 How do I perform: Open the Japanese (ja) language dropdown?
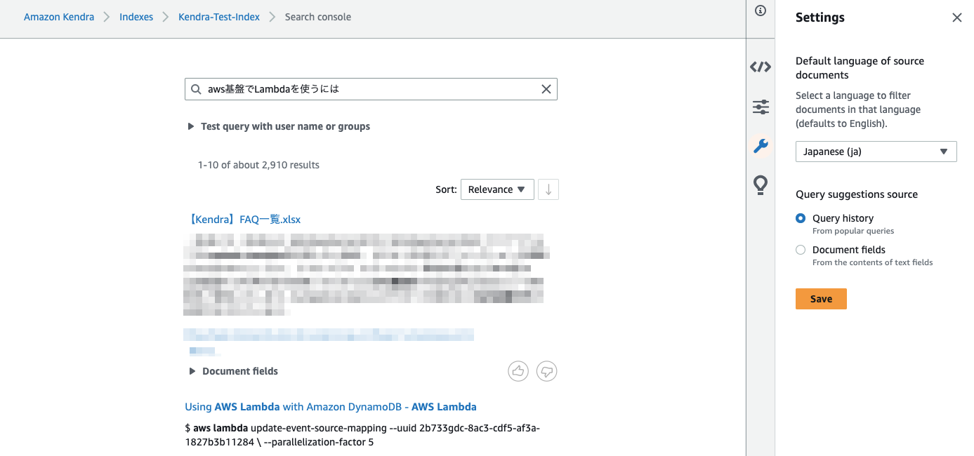pyautogui.click(x=876, y=152)
